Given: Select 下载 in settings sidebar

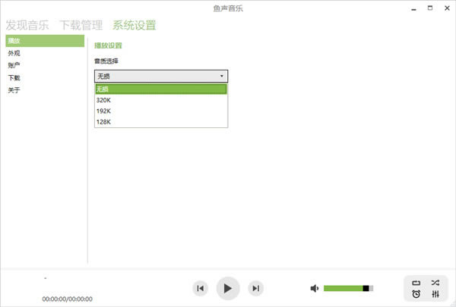Looking at the screenshot, I should [x=45, y=78].
